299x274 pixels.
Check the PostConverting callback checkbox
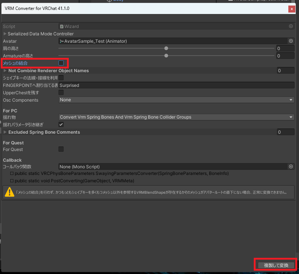[12, 180]
